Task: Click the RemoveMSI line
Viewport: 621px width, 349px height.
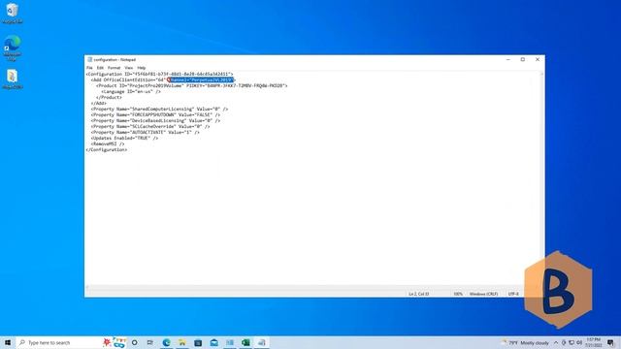Action: [x=108, y=144]
